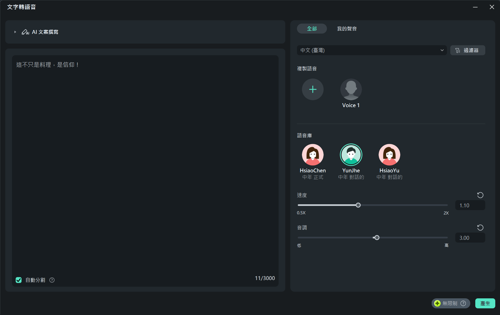Choose the HsiaoYu voice avatar
The image size is (500, 315).
point(389,155)
